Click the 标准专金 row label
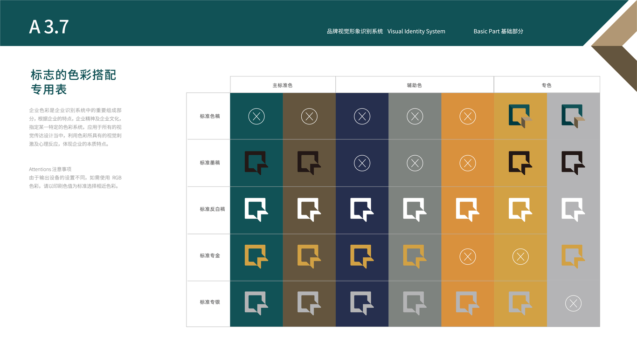The width and height of the screenshot is (637, 358). pos(210,256)
